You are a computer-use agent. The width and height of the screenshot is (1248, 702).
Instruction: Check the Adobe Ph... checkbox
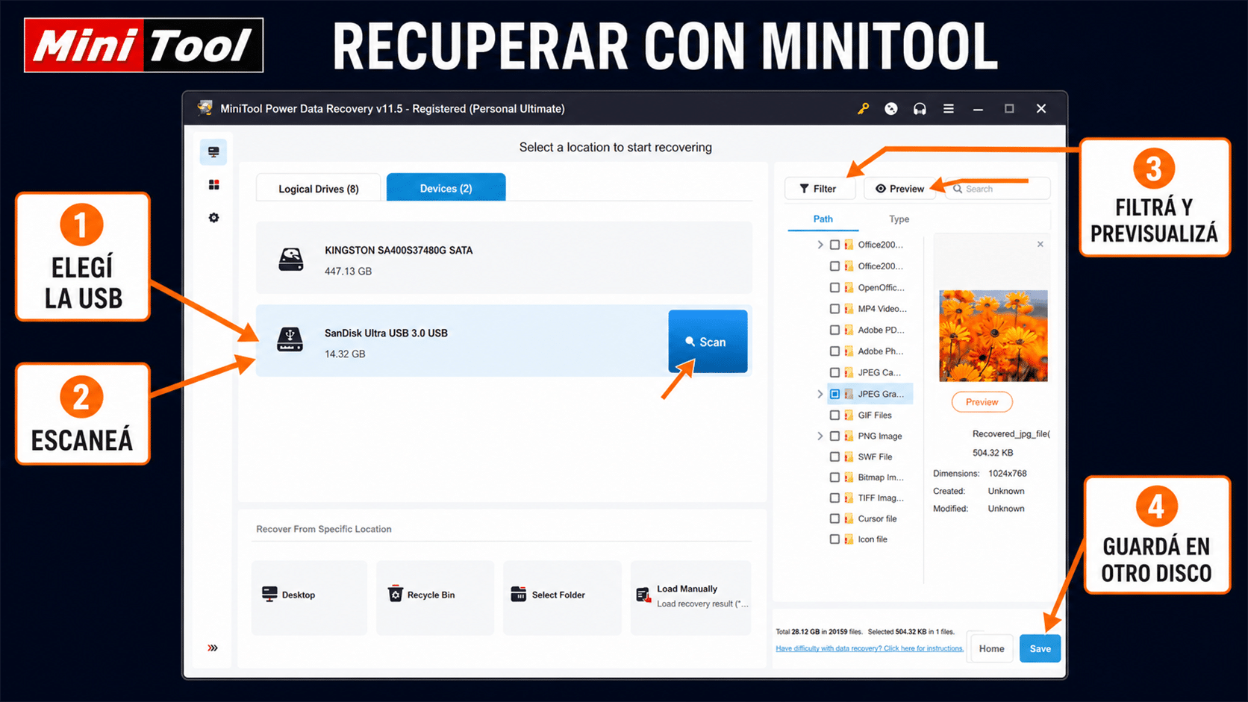coord(834,351)
